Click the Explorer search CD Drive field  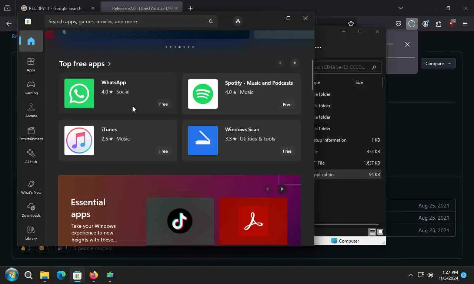pos(347,67)
